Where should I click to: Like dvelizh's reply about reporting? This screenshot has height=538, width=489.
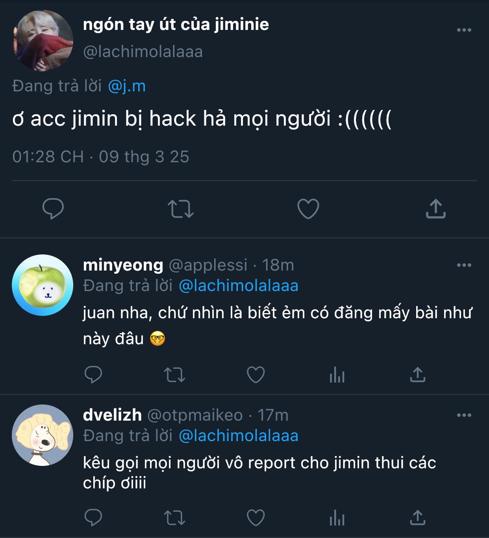(256, 518)
